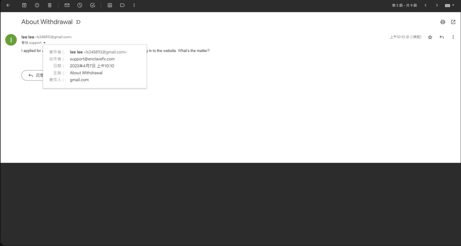
Task: Report email as spam
Action: [x=37, y=5]
